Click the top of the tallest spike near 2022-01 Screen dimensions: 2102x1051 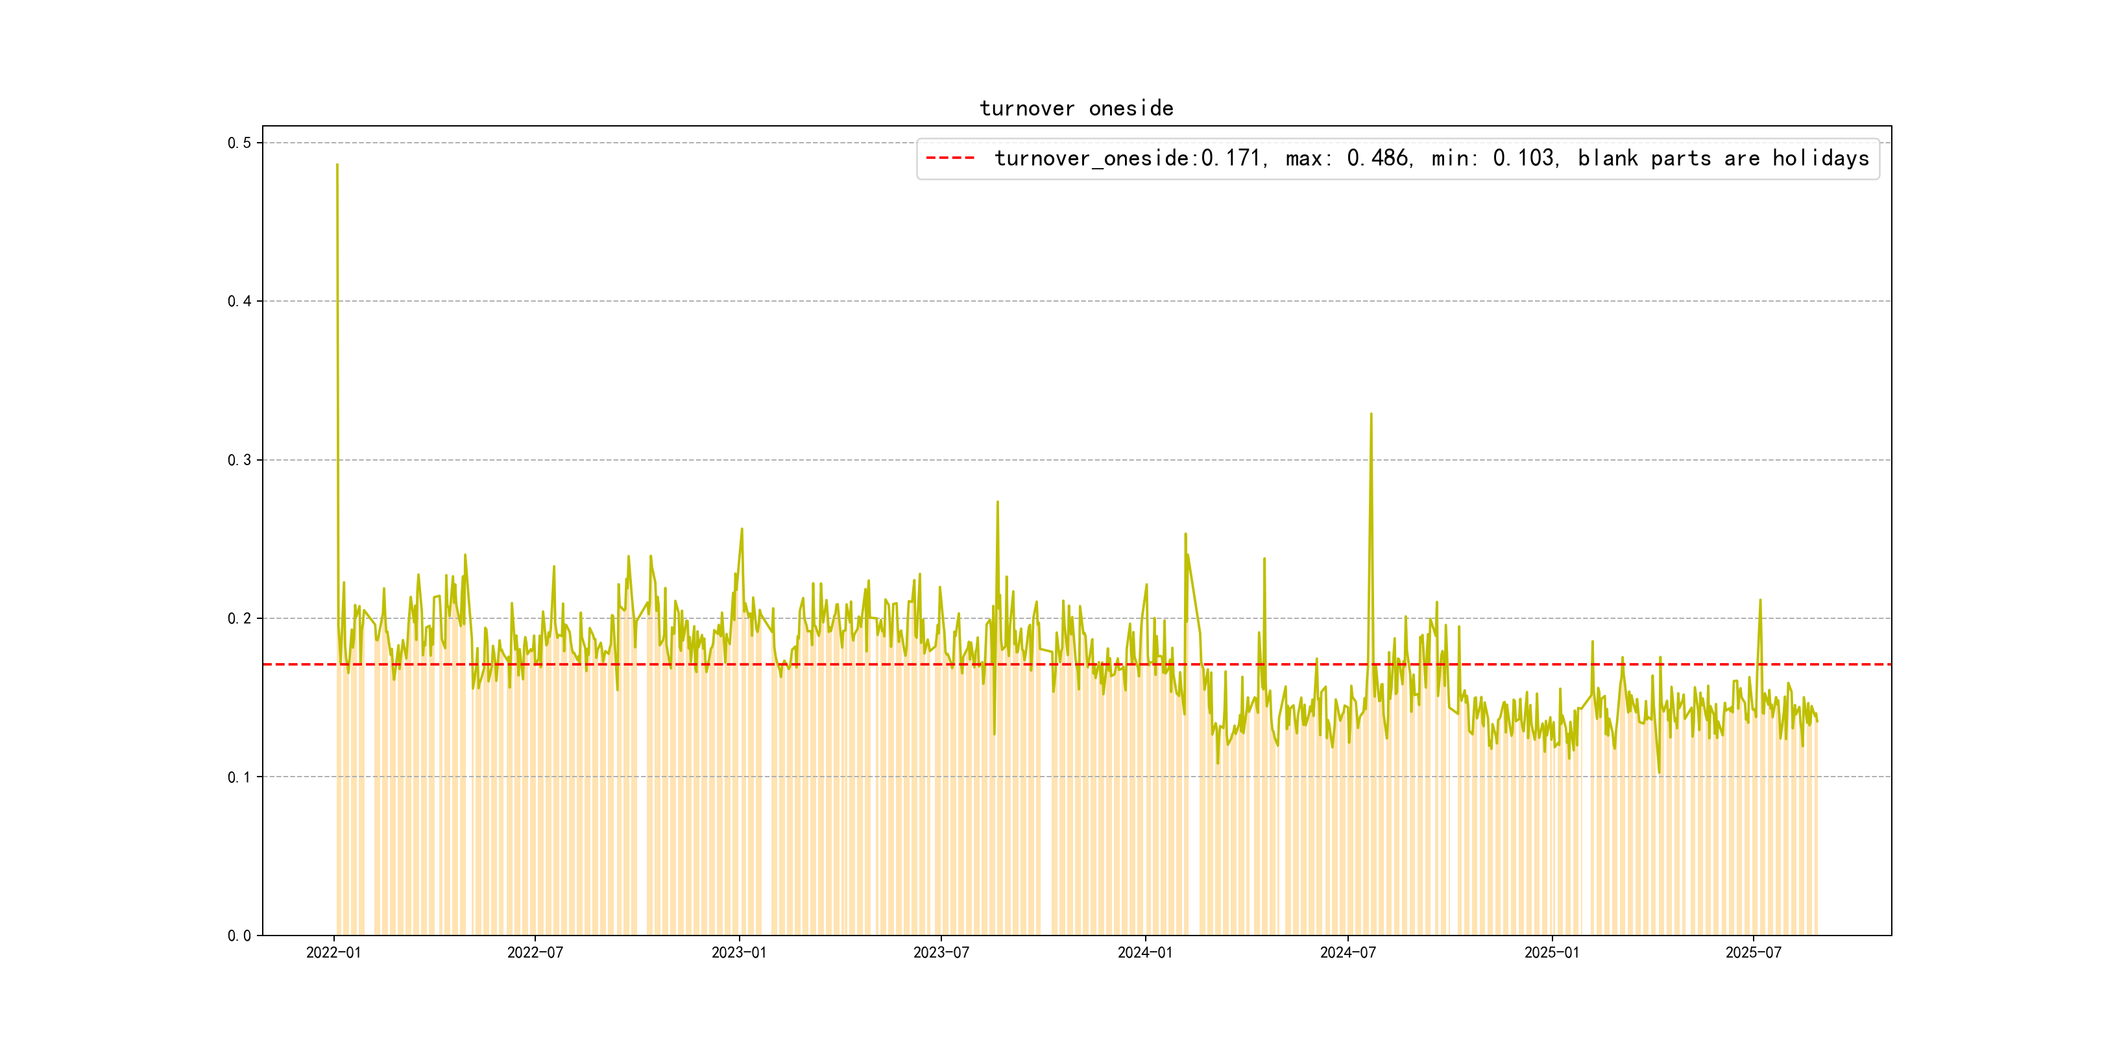pyautogui.click(x=337, y=165)
